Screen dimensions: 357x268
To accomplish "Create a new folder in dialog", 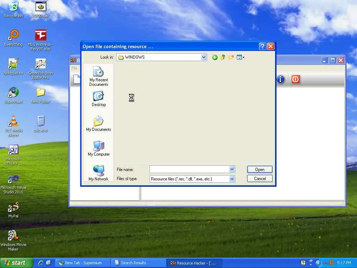I will [x=231, y=58].
